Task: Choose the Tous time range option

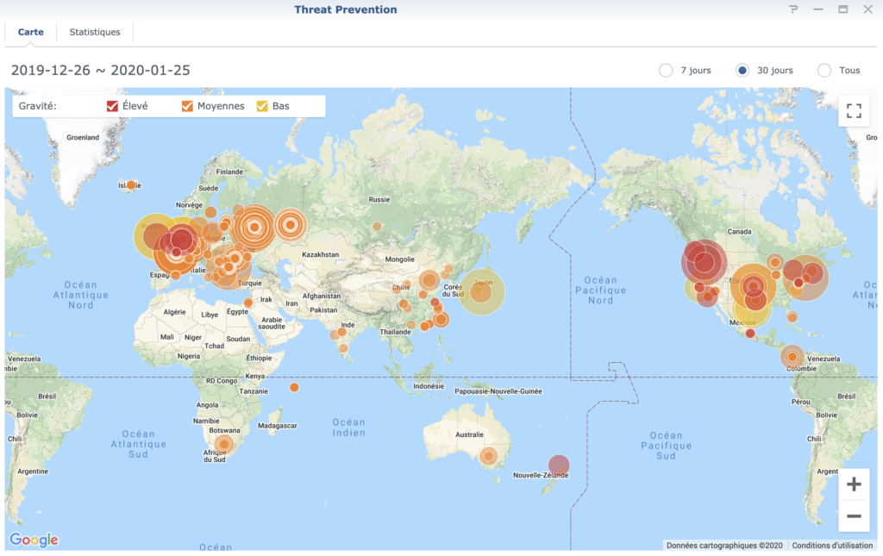Action: point(824,71)
